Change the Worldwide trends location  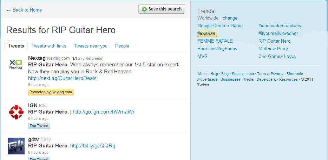230,18
